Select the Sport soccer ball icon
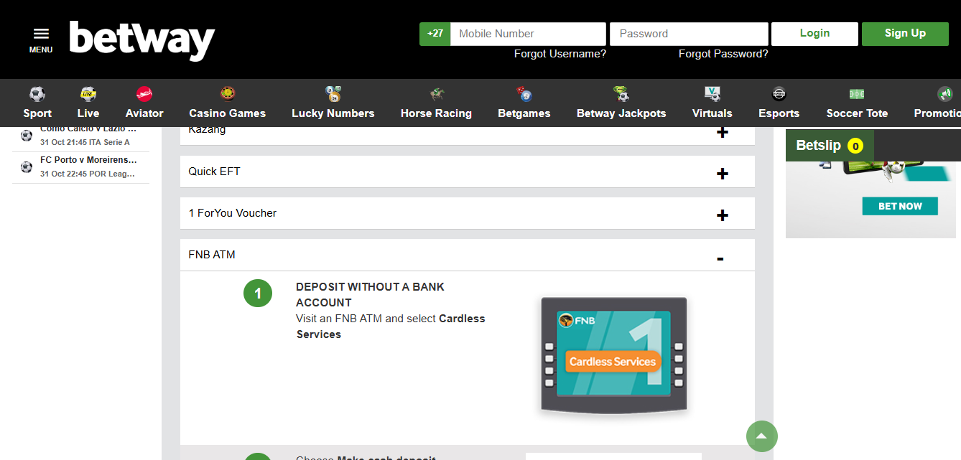The width and height of the screenshot is (961, 460). (x=37, y=93)
